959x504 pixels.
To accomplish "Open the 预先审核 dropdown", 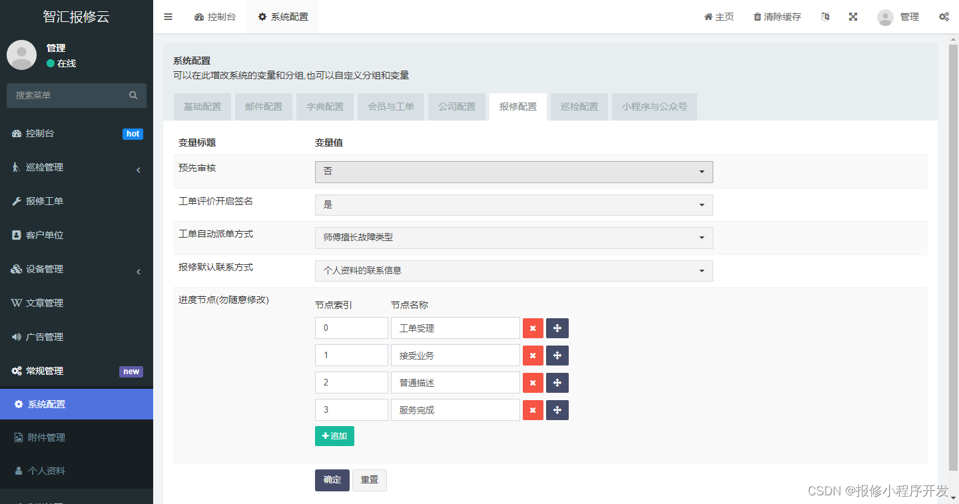I will pos(513,172).
